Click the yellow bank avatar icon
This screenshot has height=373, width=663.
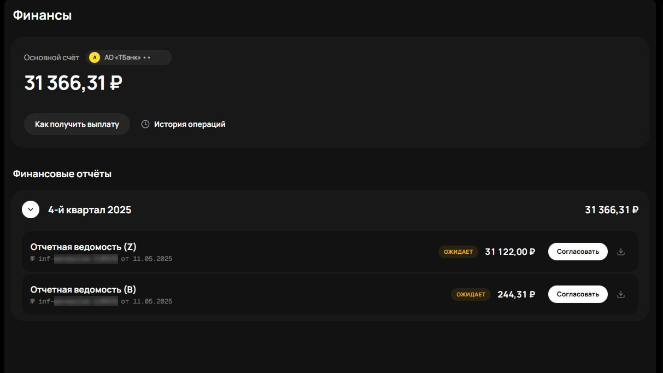click(x=95, y=57)
